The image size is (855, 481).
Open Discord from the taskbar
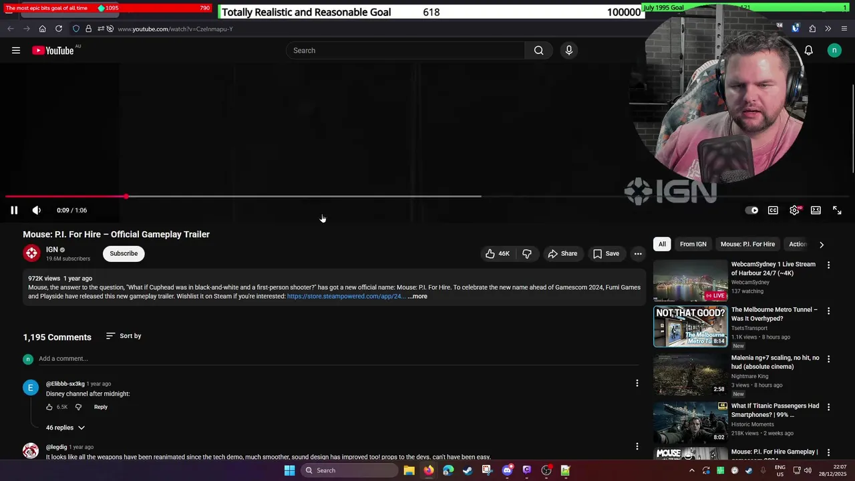[507, 470]
